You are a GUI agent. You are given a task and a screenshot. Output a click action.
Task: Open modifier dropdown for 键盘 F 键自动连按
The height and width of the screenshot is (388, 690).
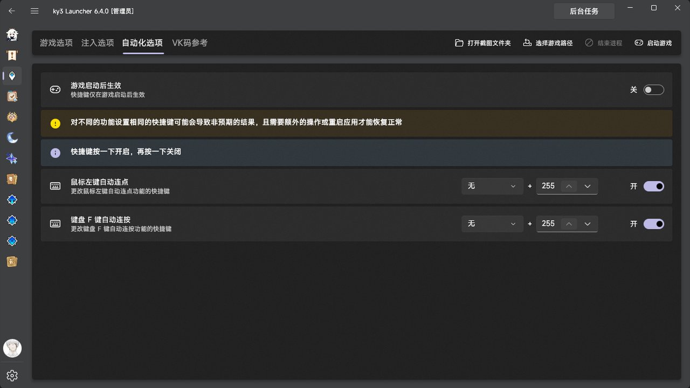492,224
